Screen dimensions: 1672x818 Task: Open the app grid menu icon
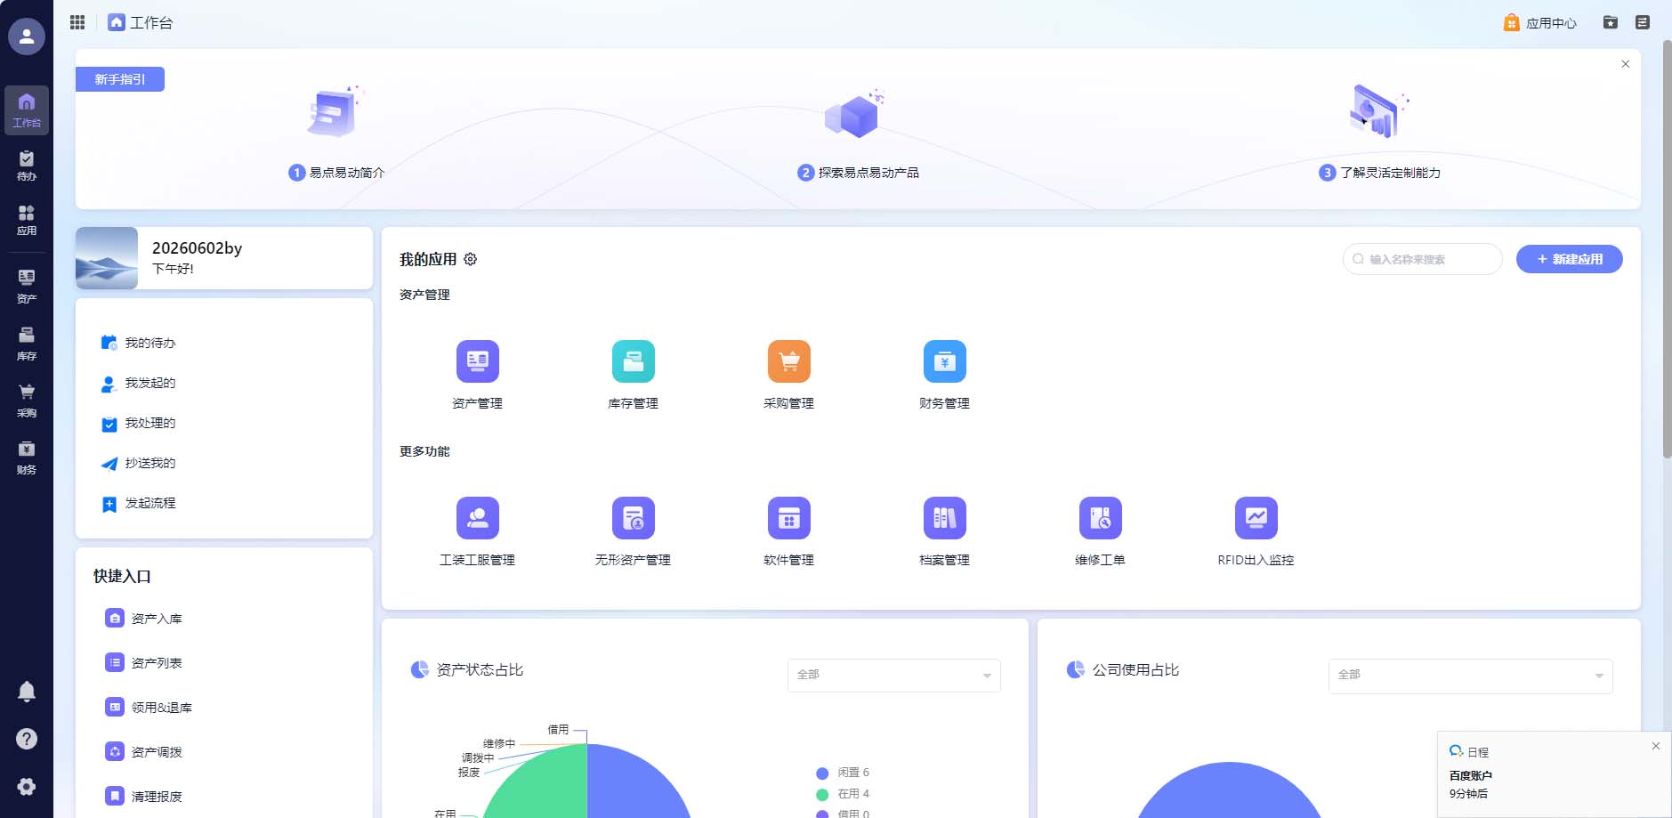tap(77, 22)
